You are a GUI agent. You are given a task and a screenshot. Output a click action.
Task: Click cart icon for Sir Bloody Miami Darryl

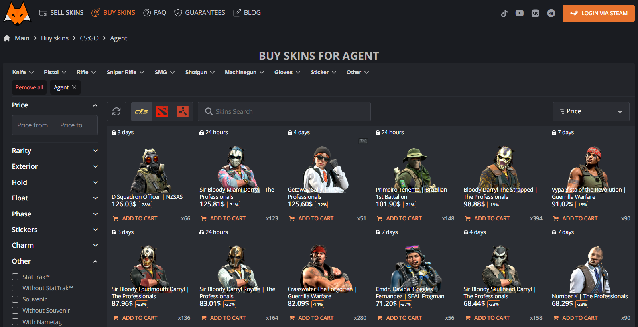[x=204, y=218]
